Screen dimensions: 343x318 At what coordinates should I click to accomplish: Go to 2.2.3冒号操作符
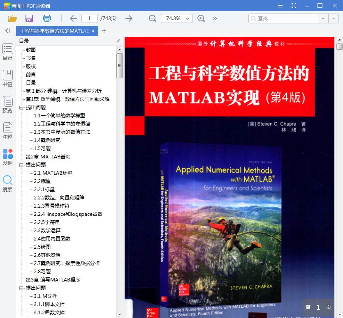pyautogui.click(x=52, y=206)
